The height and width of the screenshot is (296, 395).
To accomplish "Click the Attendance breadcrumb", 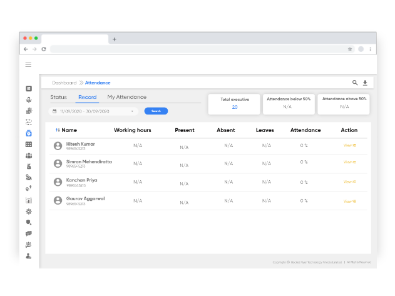I will point(98,83).
